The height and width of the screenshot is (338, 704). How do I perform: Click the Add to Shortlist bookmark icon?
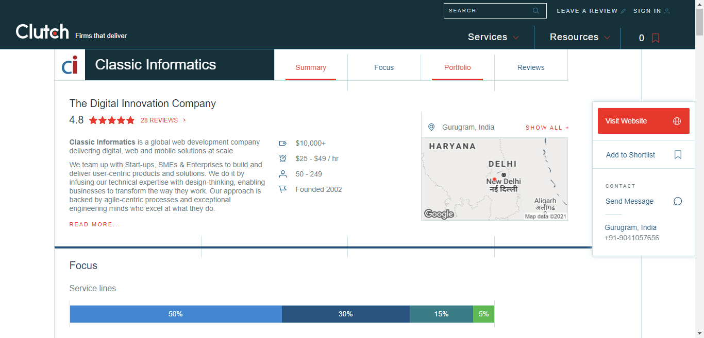tap(678, 155)
